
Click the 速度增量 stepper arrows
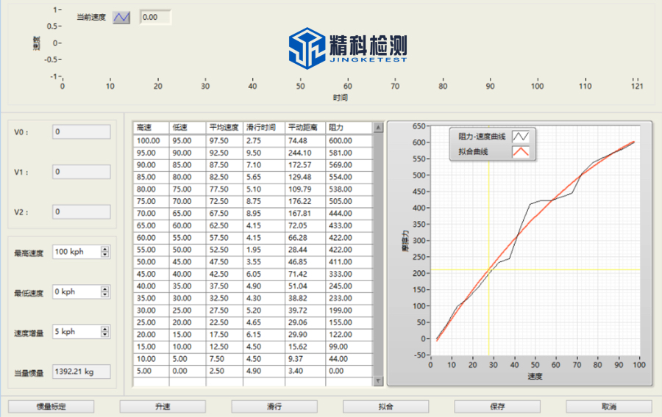pos(104,332)
